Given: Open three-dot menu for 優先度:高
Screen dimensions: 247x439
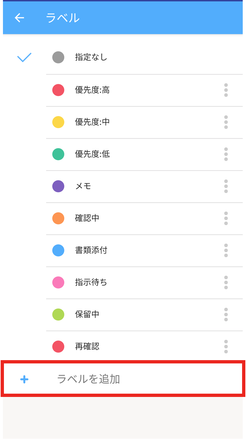Looking at the screenshot, I should click(226, 90).
